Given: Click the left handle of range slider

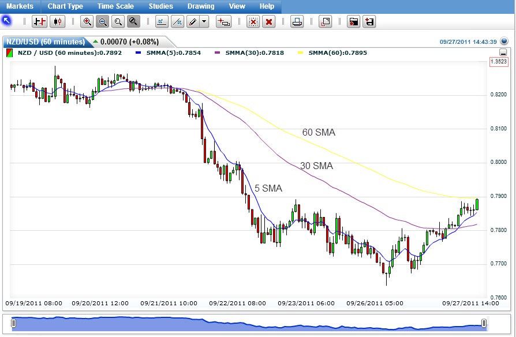Looking at the screenshot, I should 13,323.
